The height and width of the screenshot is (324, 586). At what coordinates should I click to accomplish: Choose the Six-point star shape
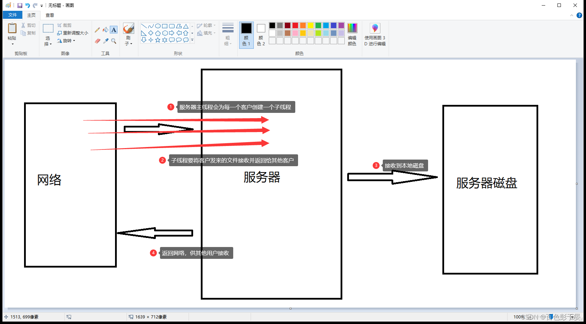pos(165,40)
